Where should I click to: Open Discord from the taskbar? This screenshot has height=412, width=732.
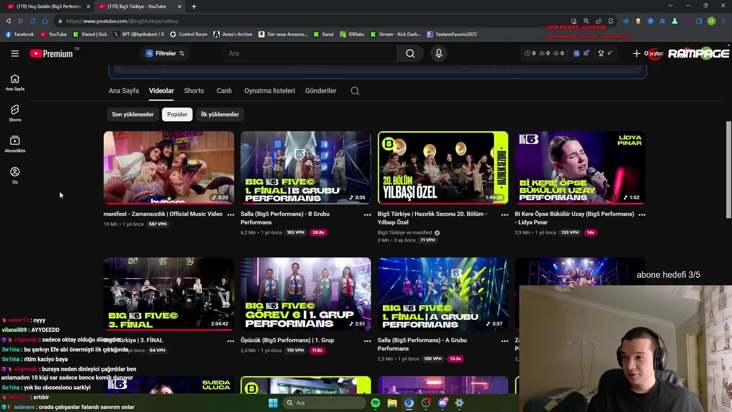click(x=442, y=403)
